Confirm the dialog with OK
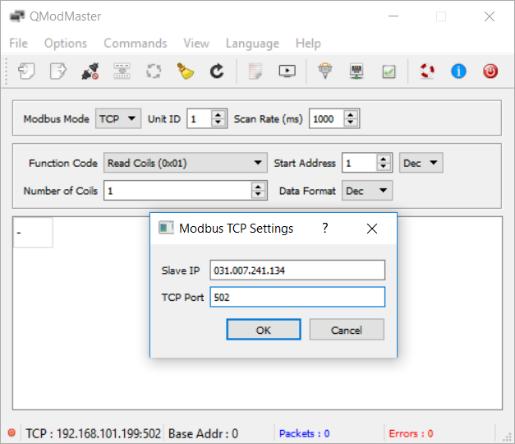 [x=264, y=330]
